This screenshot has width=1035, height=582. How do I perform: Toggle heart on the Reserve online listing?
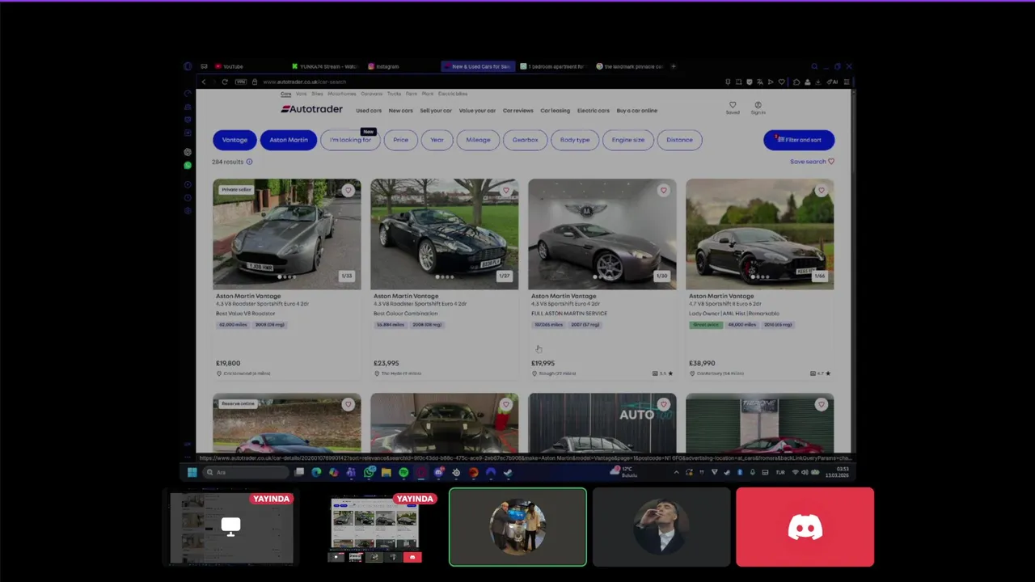[x=348, y=404]
